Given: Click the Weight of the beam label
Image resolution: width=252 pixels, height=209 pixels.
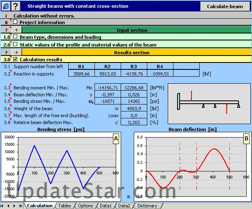Looking at the screenshot, I should pyautogui.click(x=33, y=109).
